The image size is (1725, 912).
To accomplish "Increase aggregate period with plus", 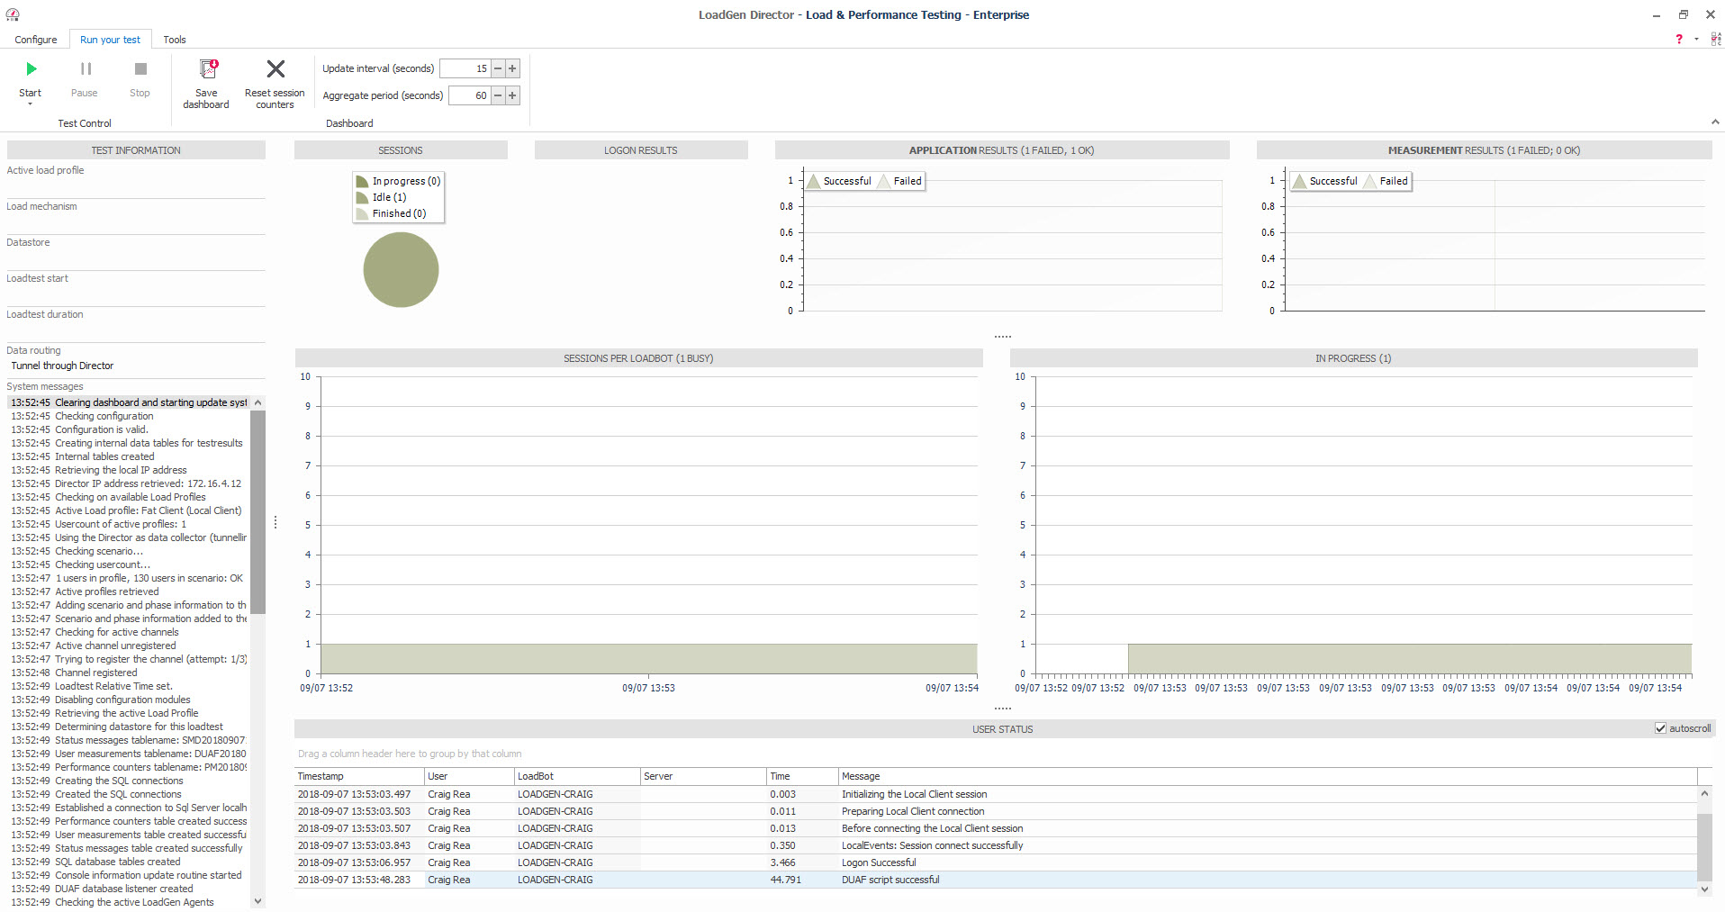I will click(512, 95).
